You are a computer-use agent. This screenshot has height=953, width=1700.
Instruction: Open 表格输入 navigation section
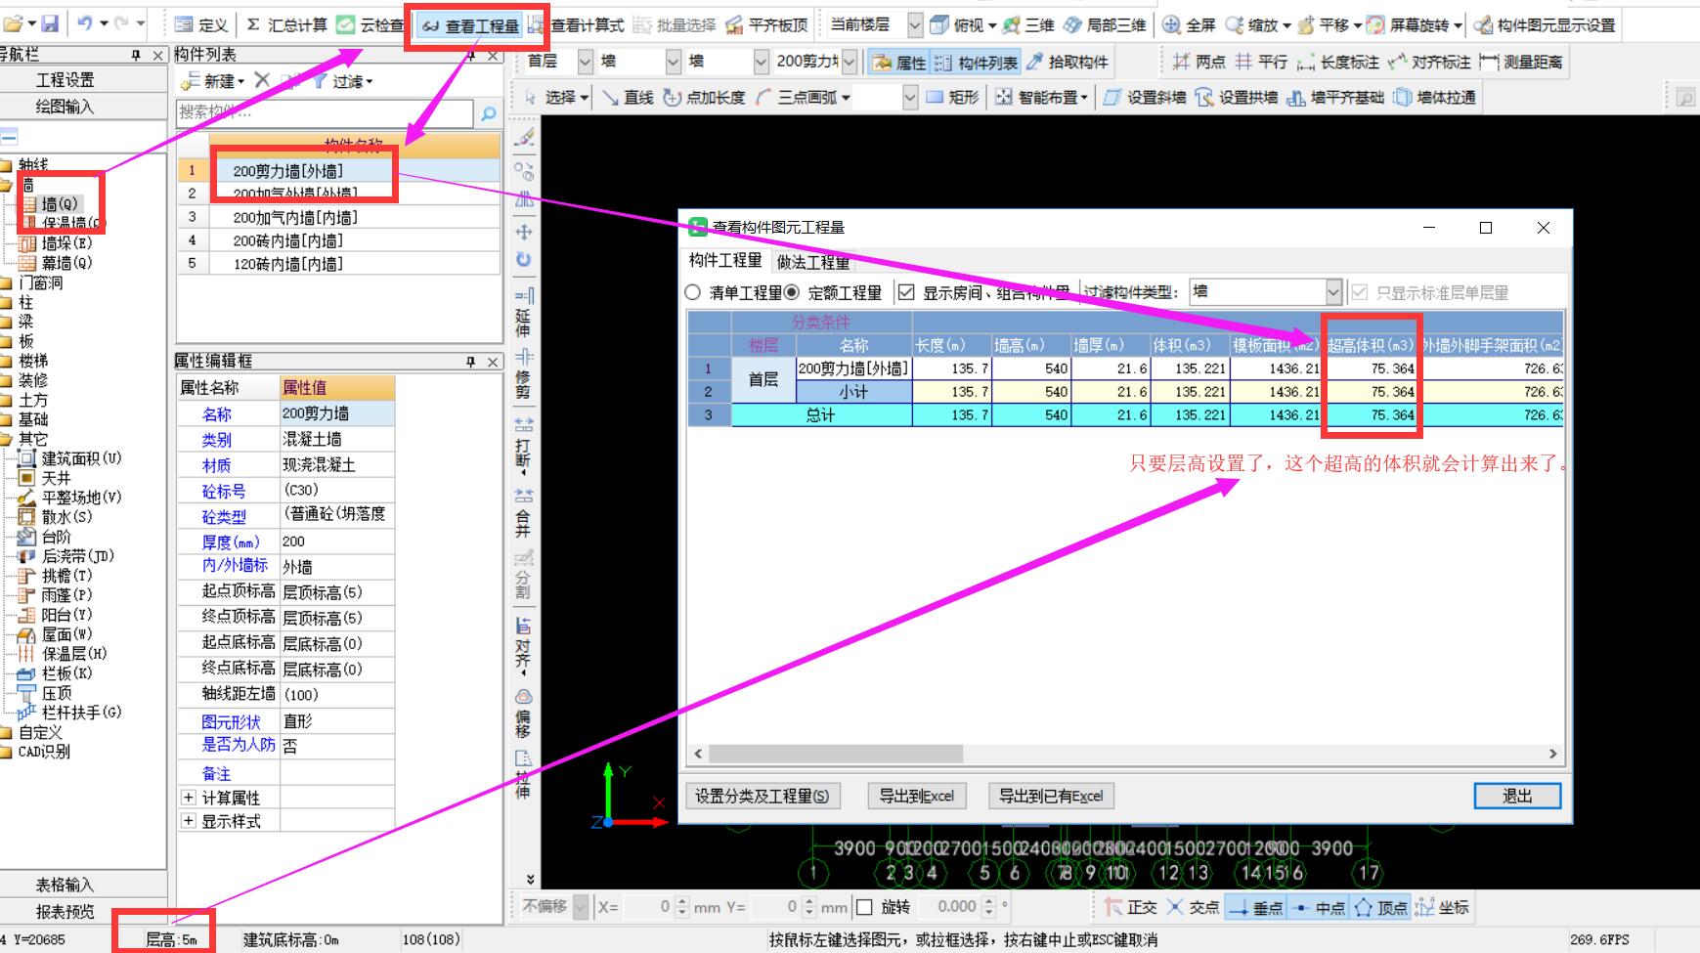(x=65, y=885)
